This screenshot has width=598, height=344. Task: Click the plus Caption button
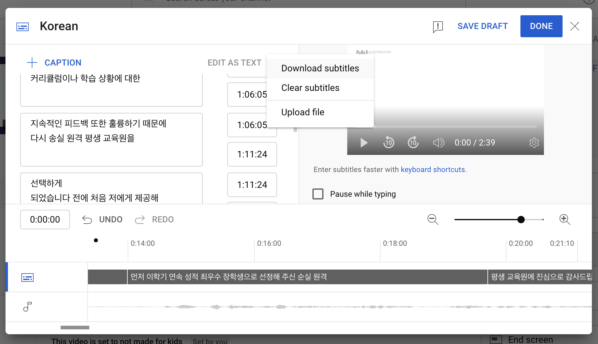(x=54, y=63)
